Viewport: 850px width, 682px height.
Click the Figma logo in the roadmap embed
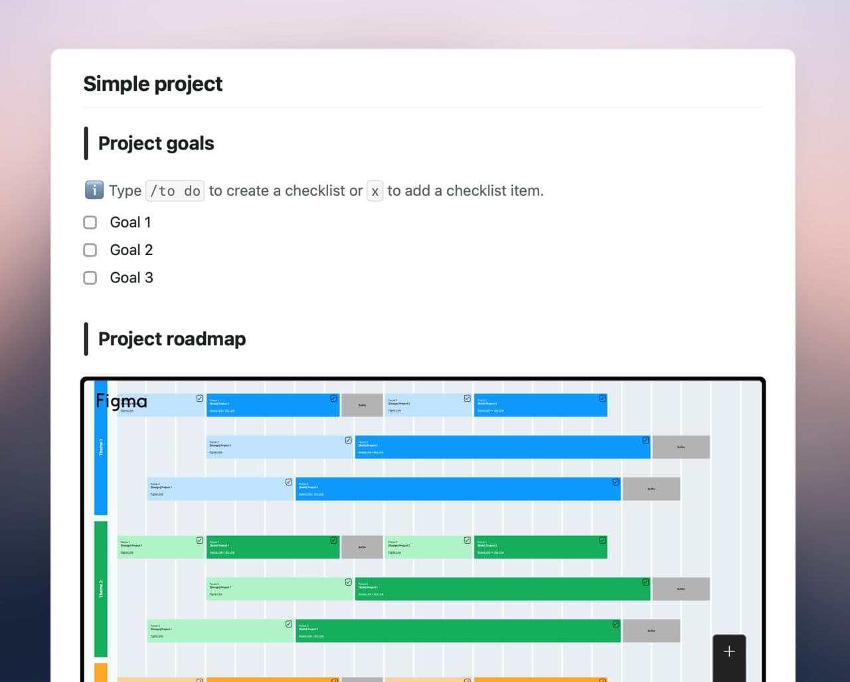[122, 401]
